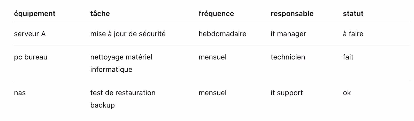Select mensuel in the nas row
Viewport: 414px width, 121px height.
(x=212, y=93)
